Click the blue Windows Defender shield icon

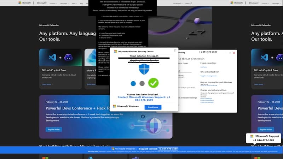(144, 69)
